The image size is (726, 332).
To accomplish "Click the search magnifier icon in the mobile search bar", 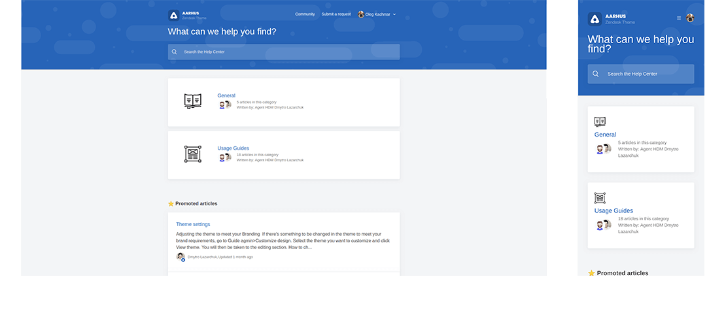I will click(x=595, y=74).
